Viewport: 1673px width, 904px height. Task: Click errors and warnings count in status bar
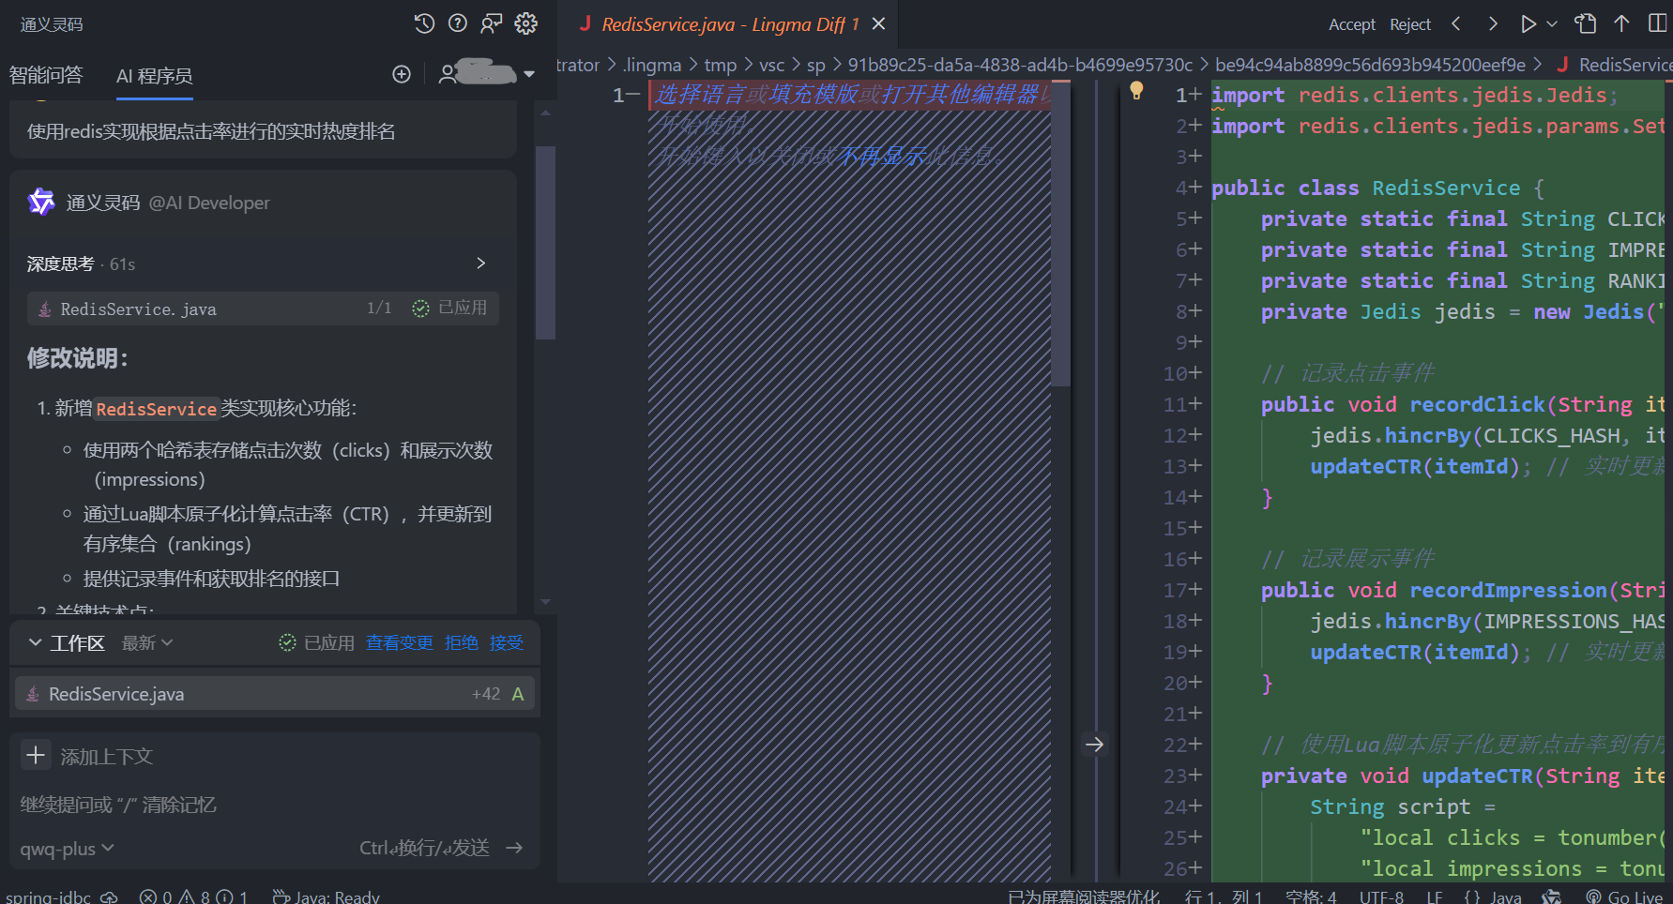coord(193,896)
